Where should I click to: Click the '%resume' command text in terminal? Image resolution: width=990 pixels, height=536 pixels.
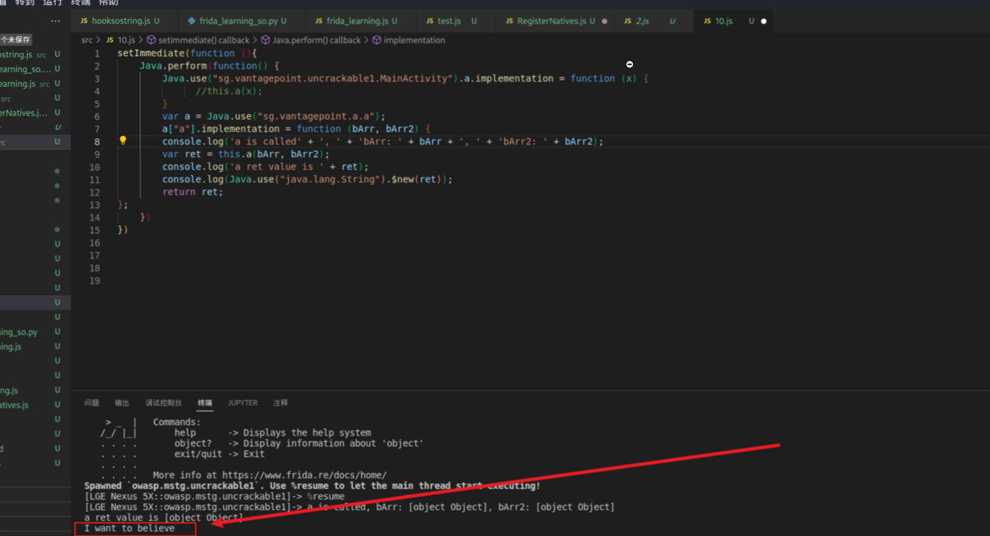click(x=326, y=496)
